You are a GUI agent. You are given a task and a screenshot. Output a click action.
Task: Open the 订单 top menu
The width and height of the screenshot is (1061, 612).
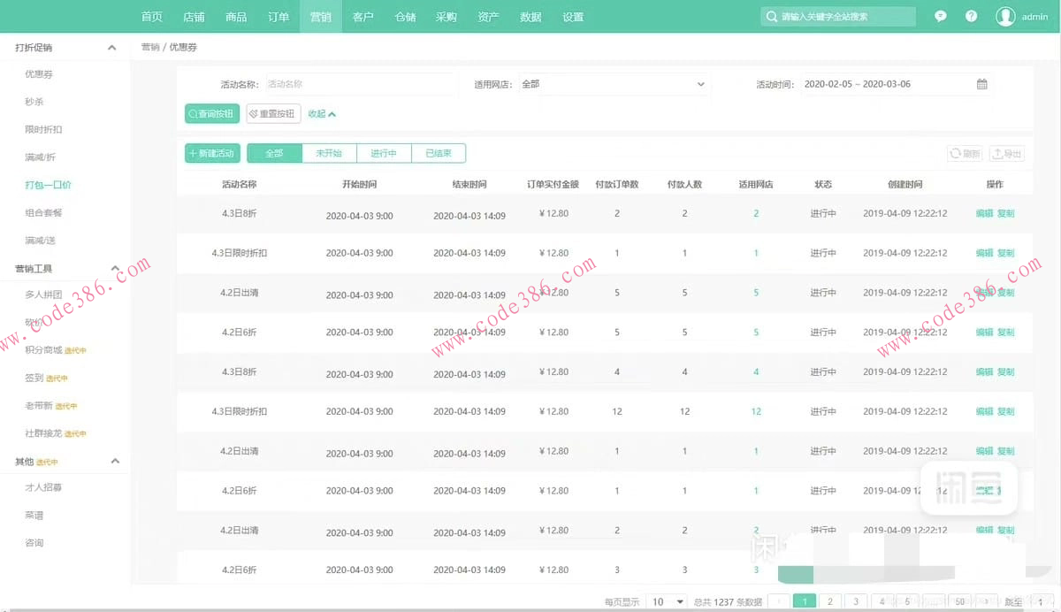coord(279,17)
